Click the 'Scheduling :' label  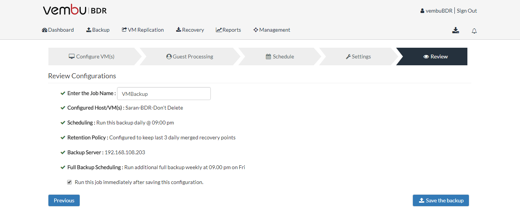(81, 123)
